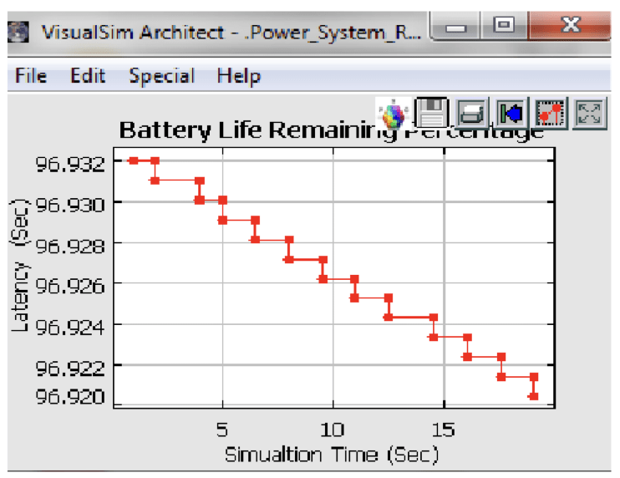Open the Help menu
Viewport: 620px width, 478px height.
coord(239,76)
